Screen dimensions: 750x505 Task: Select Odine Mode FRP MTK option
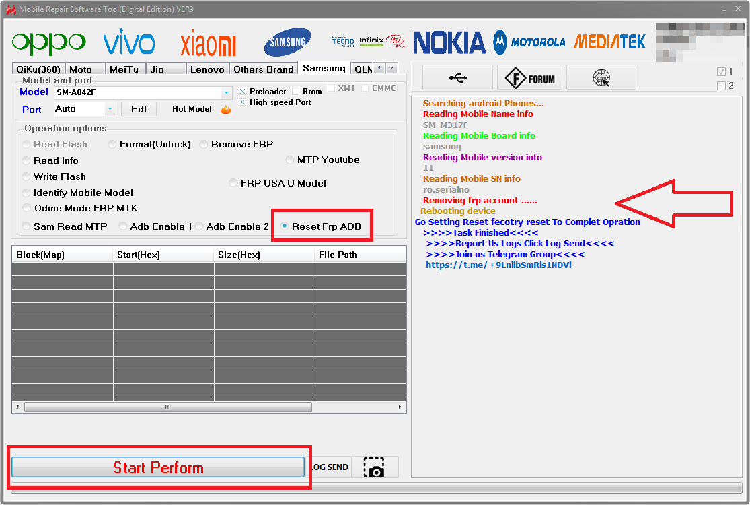(28, 208)
